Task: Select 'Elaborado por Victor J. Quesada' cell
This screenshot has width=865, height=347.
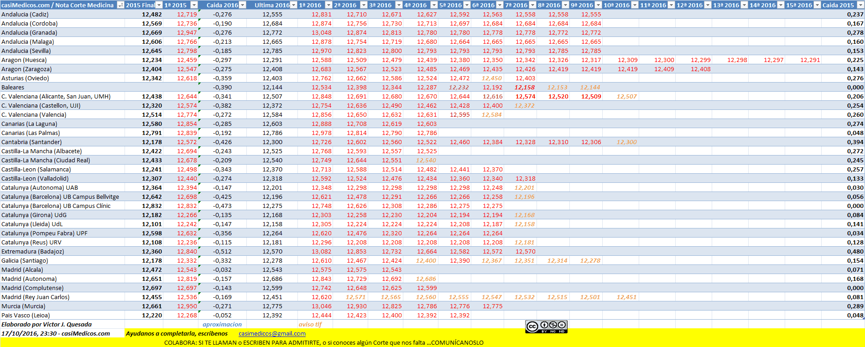Action: point(47,324)
